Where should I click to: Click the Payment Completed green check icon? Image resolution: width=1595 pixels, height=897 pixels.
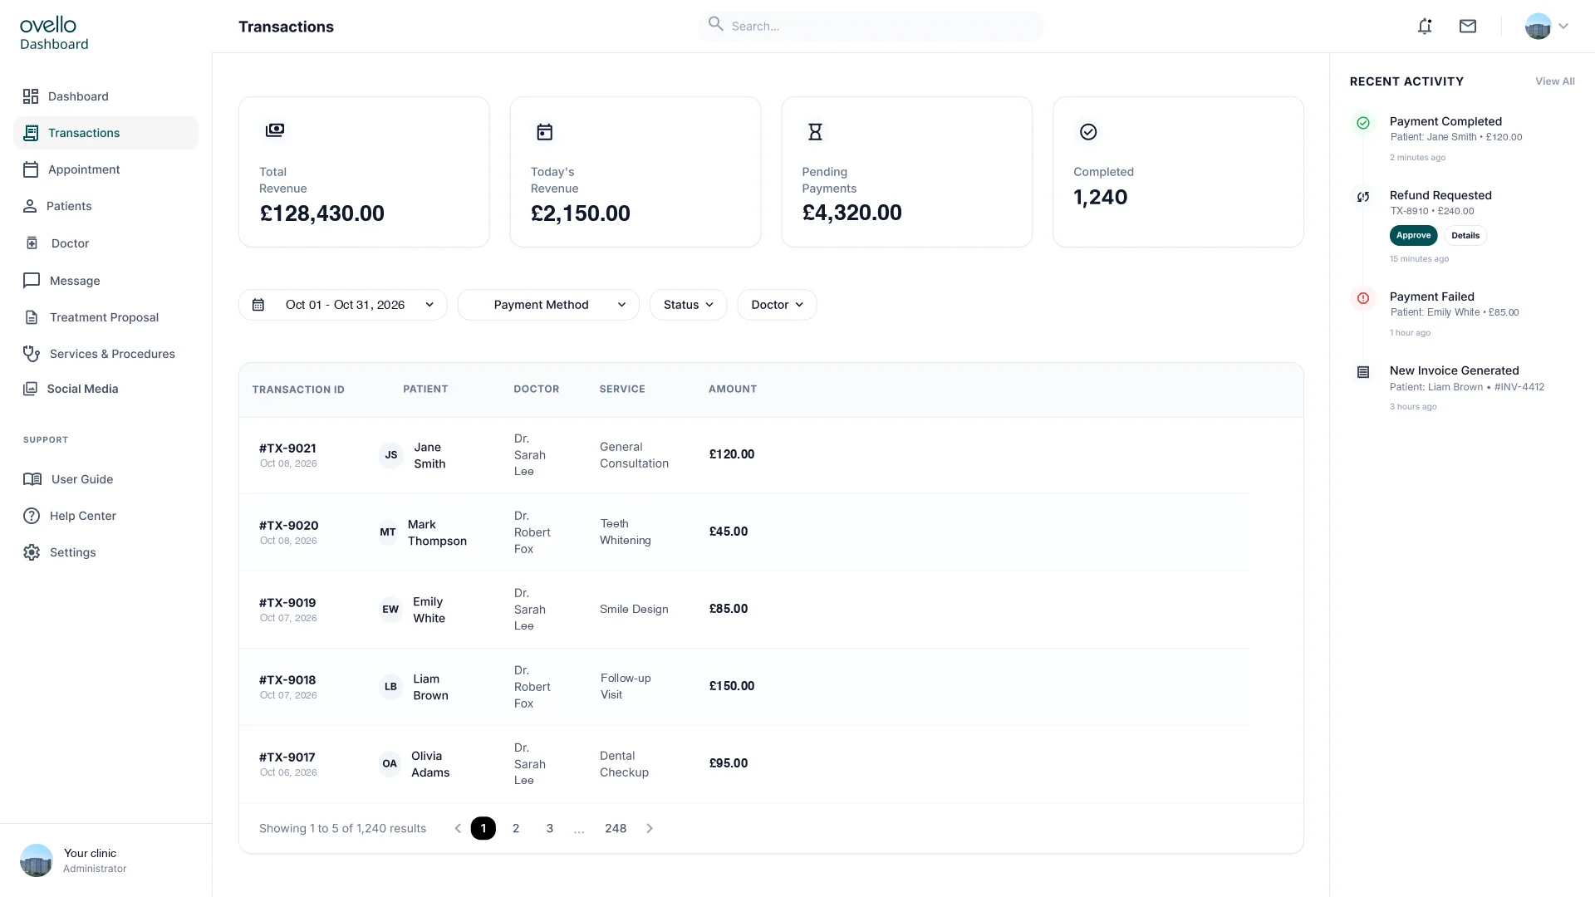[1363, 123]
